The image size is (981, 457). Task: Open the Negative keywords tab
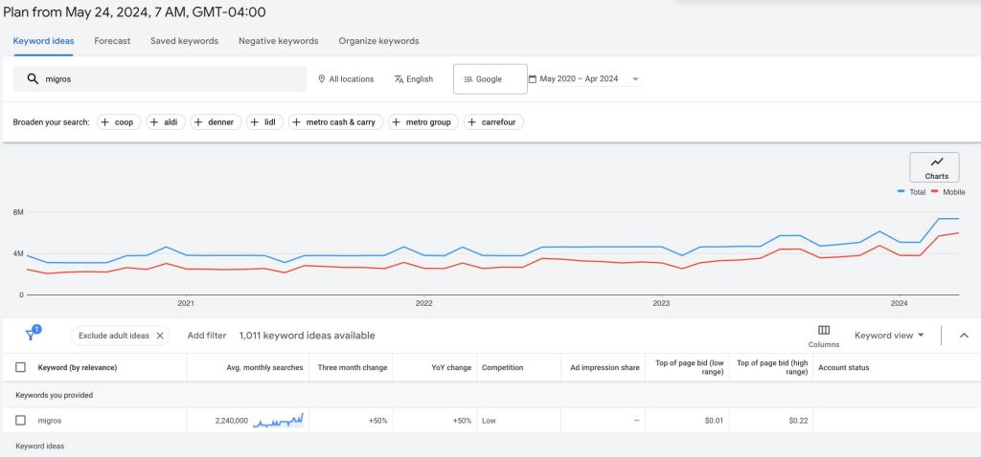click(279, 41)
